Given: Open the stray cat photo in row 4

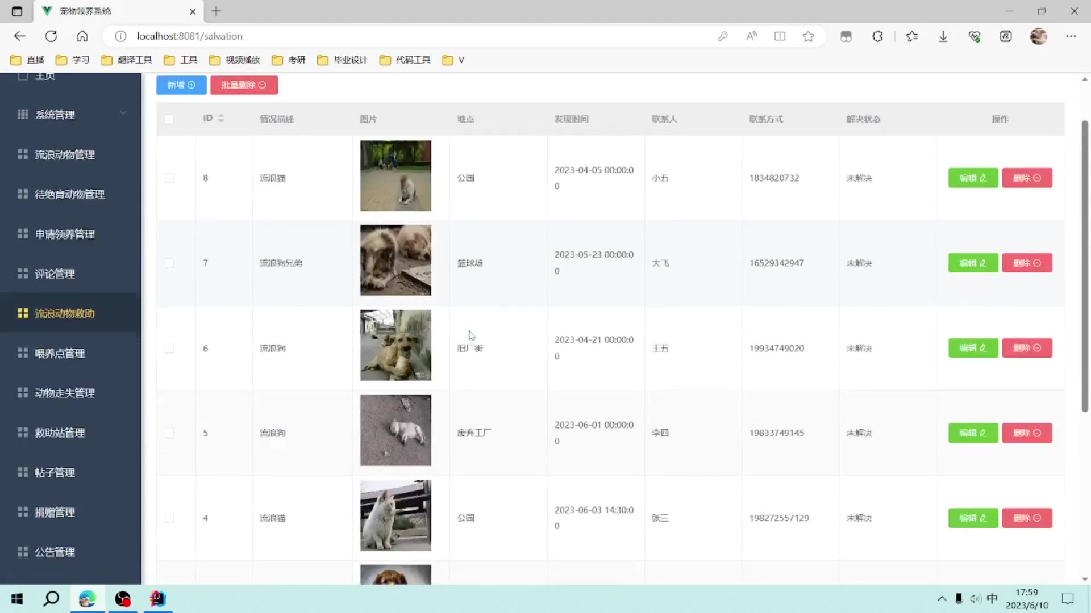Looking at the screenshot, I should [395, 515].
